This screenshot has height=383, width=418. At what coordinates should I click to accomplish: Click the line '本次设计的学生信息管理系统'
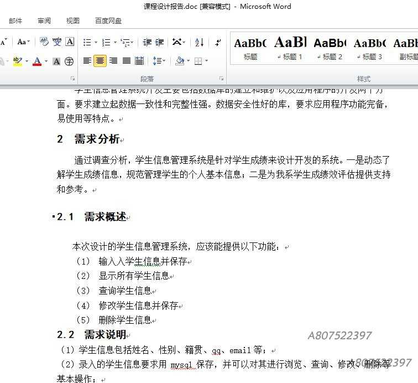[x=129, y=246]
